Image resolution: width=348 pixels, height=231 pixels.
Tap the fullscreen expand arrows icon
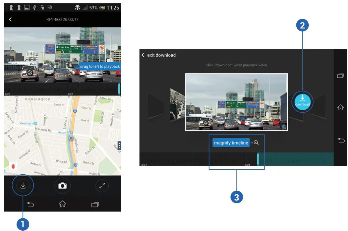tap(102, 185)
